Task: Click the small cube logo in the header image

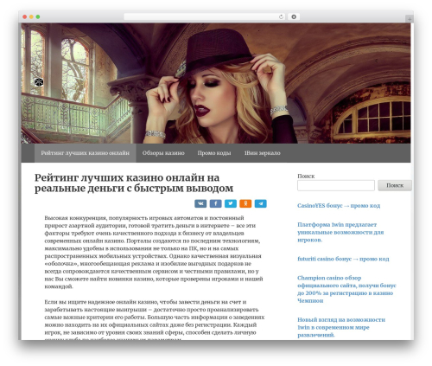Action: point(39,82)
